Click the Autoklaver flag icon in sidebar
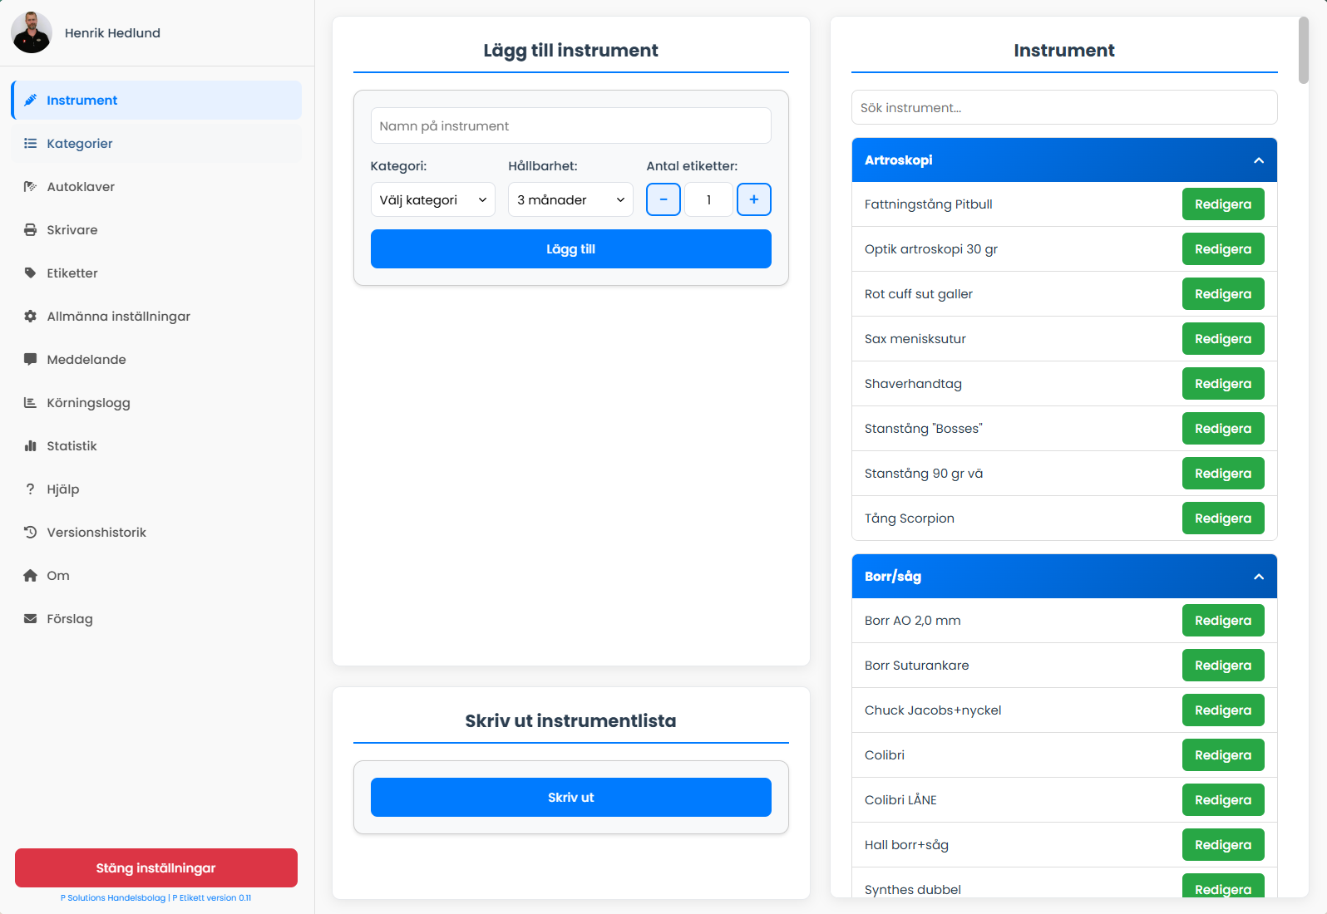The image size is (1327, 914). coord(30,187)
